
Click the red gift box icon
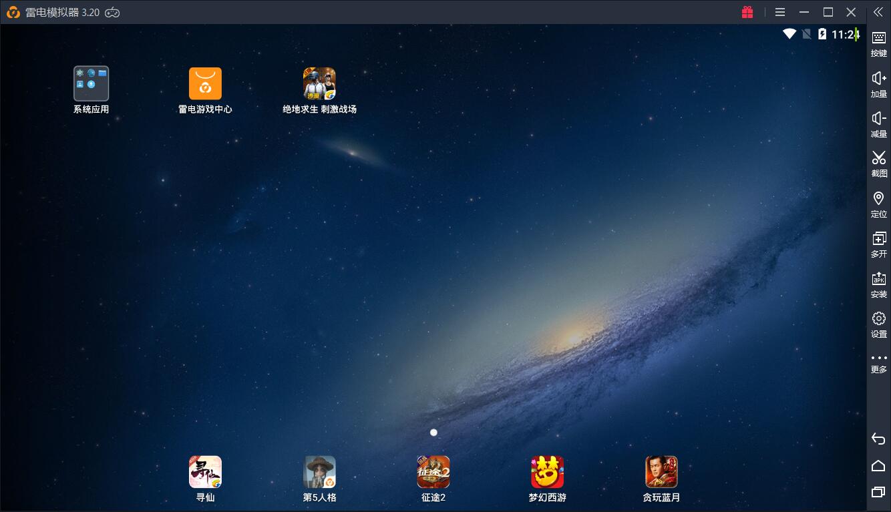pos(747,12)
